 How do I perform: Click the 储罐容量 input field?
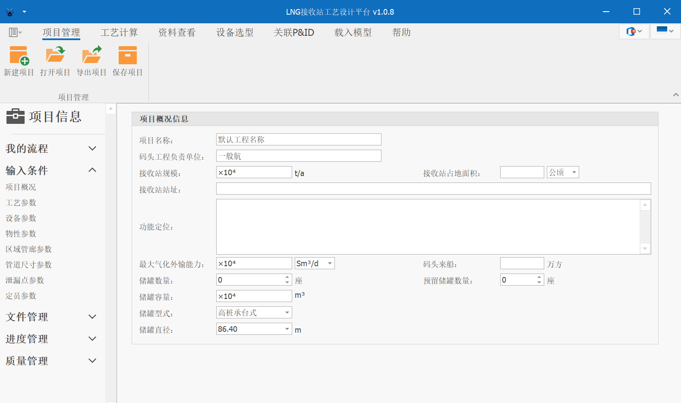coord(254,296)
